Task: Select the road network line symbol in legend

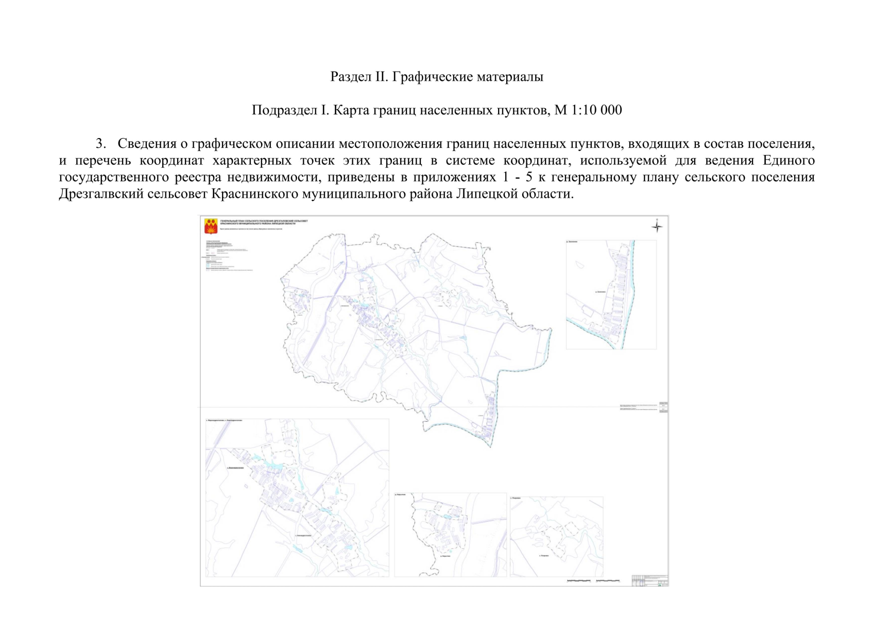Action: click(207, 257)
